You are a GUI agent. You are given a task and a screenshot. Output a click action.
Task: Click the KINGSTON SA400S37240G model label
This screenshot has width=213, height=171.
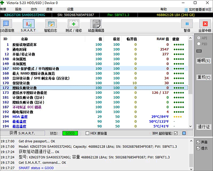pos(25,15)
